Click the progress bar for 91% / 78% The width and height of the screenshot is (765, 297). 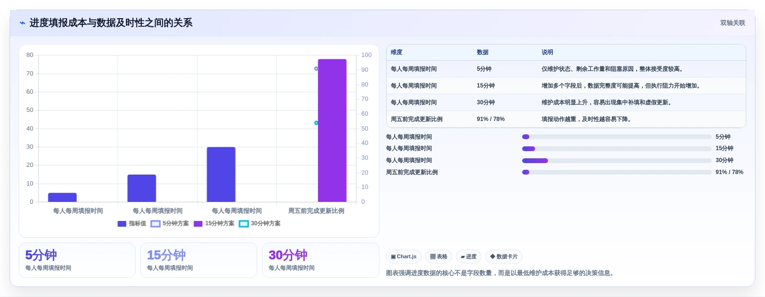click(617, 172)
